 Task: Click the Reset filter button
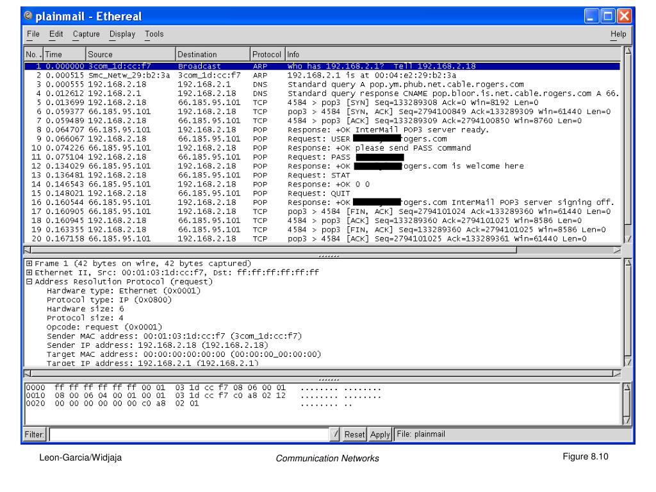tap(354, 434)
